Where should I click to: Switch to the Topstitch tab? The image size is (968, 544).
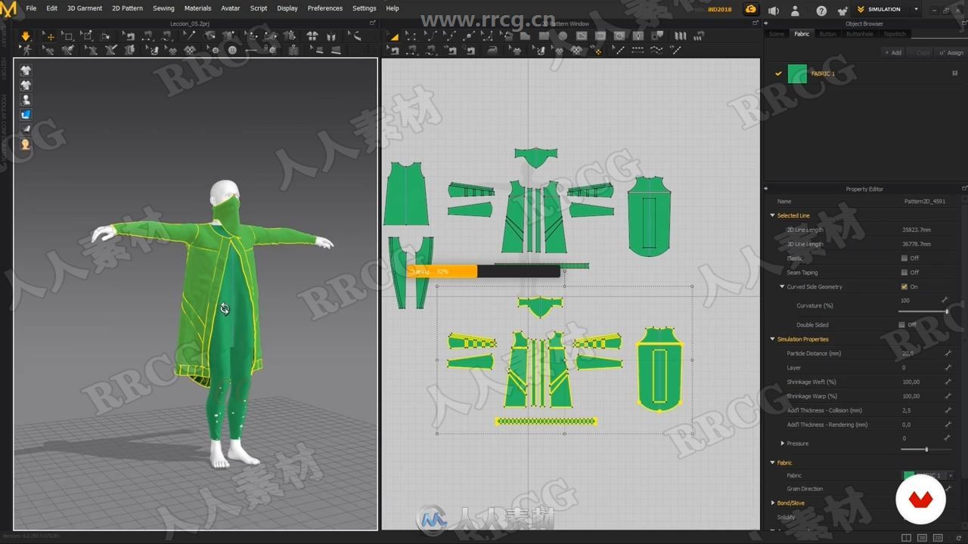pyautogui.click(x=895, y=34)
